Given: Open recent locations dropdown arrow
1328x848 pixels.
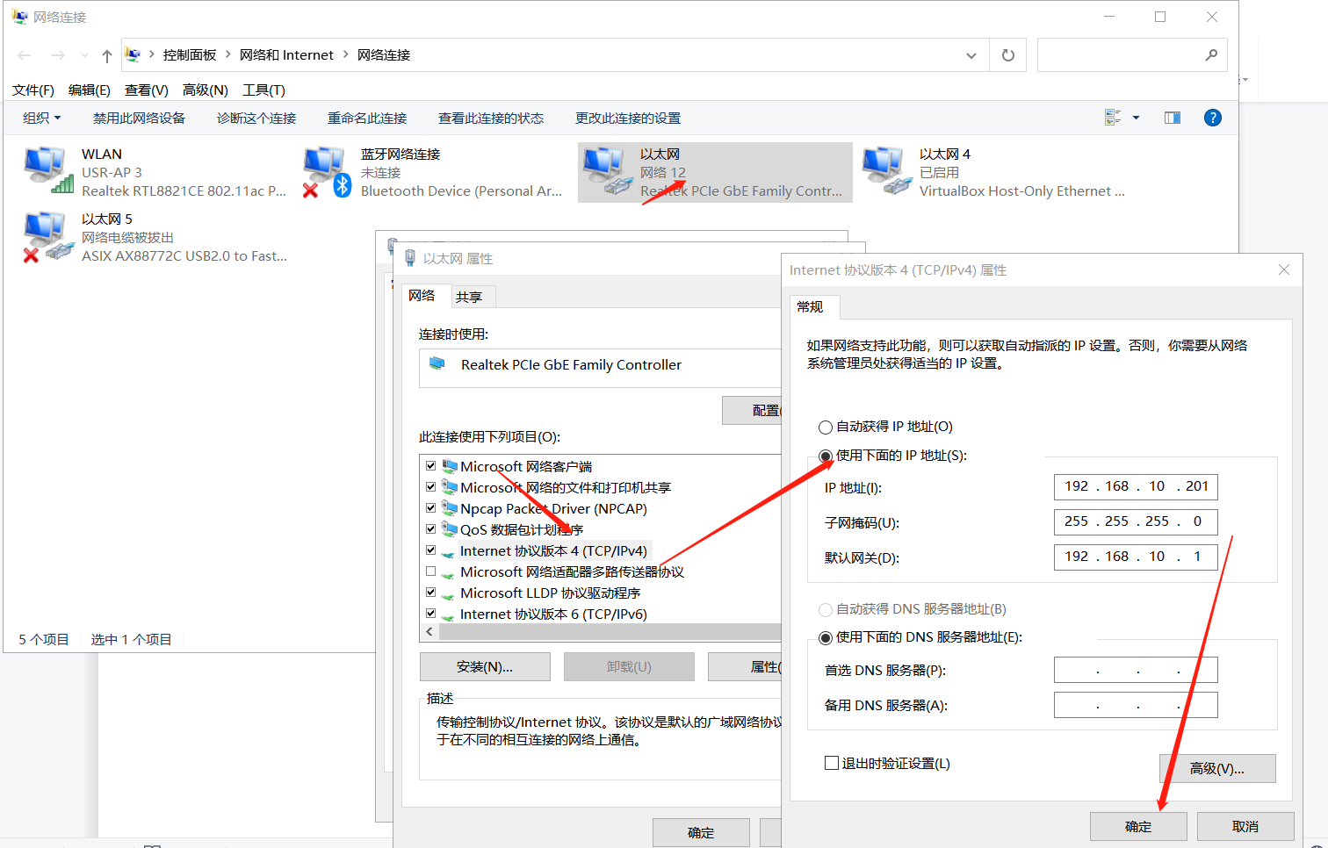Looking at the screenshot, I should (x=84, y=55).
